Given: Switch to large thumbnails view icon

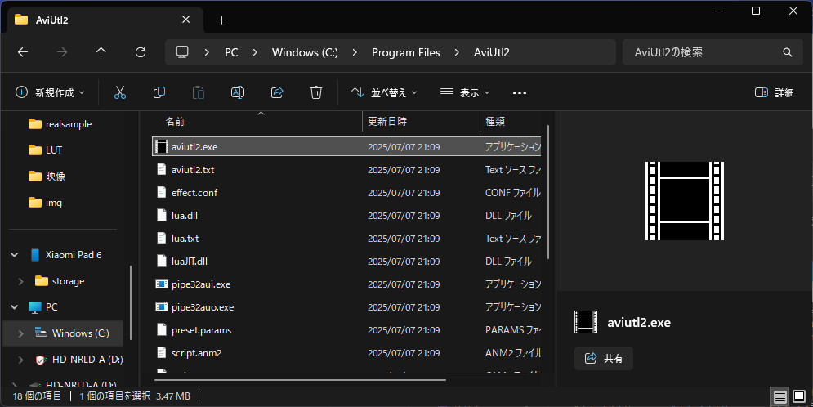Looking at the screenshot, I should click(x=799, y=397).
